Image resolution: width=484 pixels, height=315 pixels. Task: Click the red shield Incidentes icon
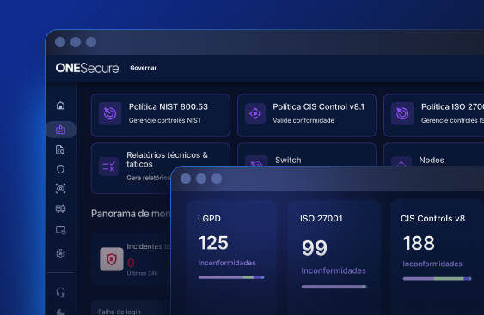[112, 259]
